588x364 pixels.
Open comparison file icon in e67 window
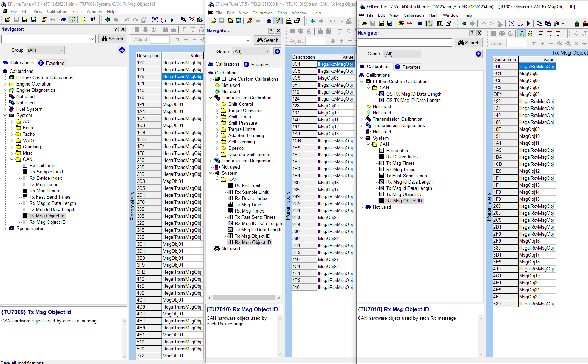pyautogui.click(x=44, y=20)
